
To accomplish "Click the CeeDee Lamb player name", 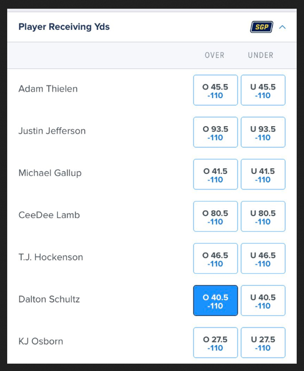I will tap(49, 215).
